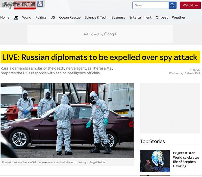Type in the Search input field
202x177 pixels.
tap(150, 5)
